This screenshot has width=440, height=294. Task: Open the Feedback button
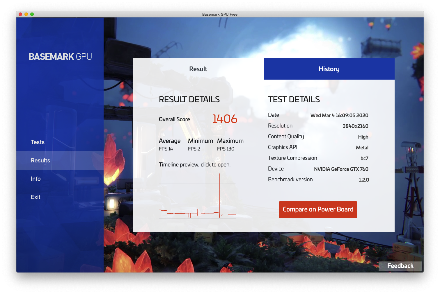click(400, 266)
